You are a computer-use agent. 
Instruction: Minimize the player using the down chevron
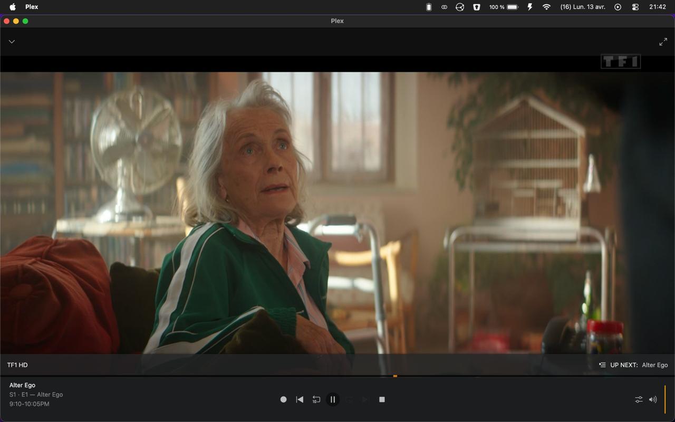coord(12,42)
